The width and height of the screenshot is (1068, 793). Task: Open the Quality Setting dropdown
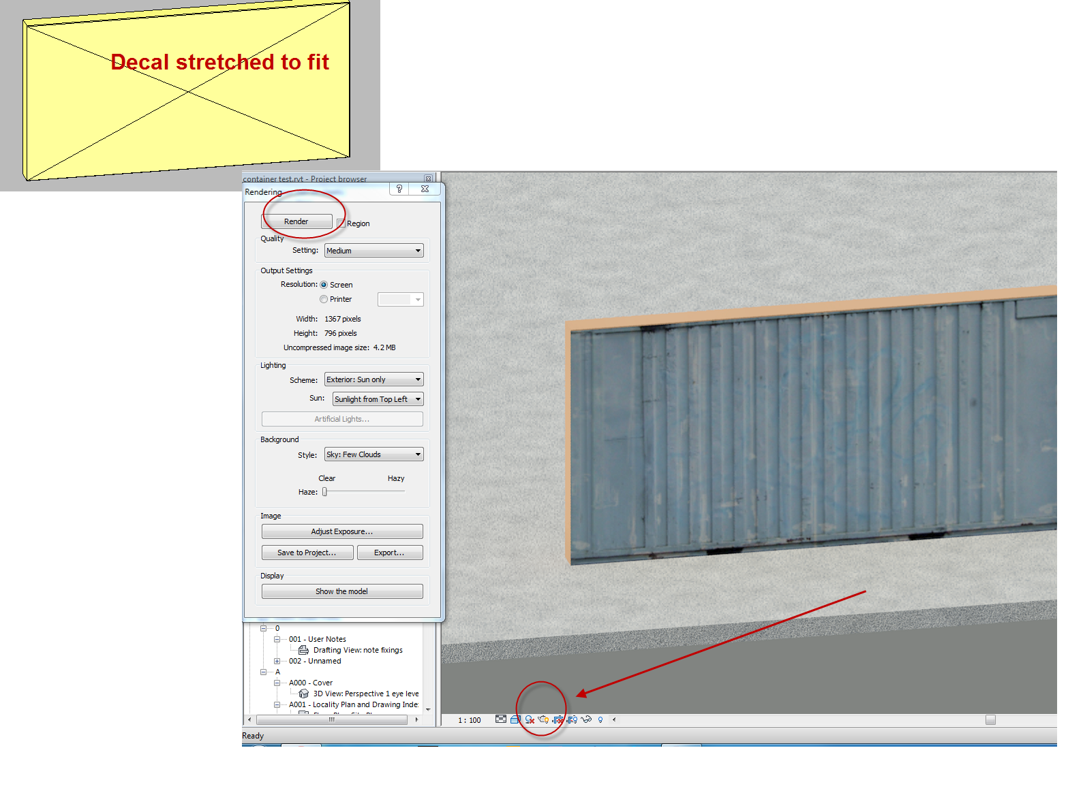tap(374, 251)
